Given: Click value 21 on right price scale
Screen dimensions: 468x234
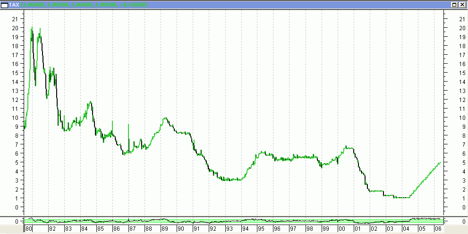Looking at the screenshot, I should 462,19.
